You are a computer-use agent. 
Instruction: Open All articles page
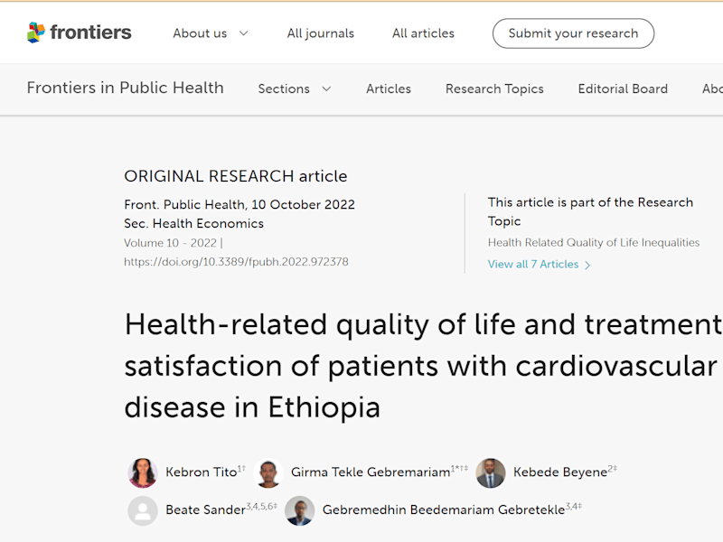[x=423, y=33]
